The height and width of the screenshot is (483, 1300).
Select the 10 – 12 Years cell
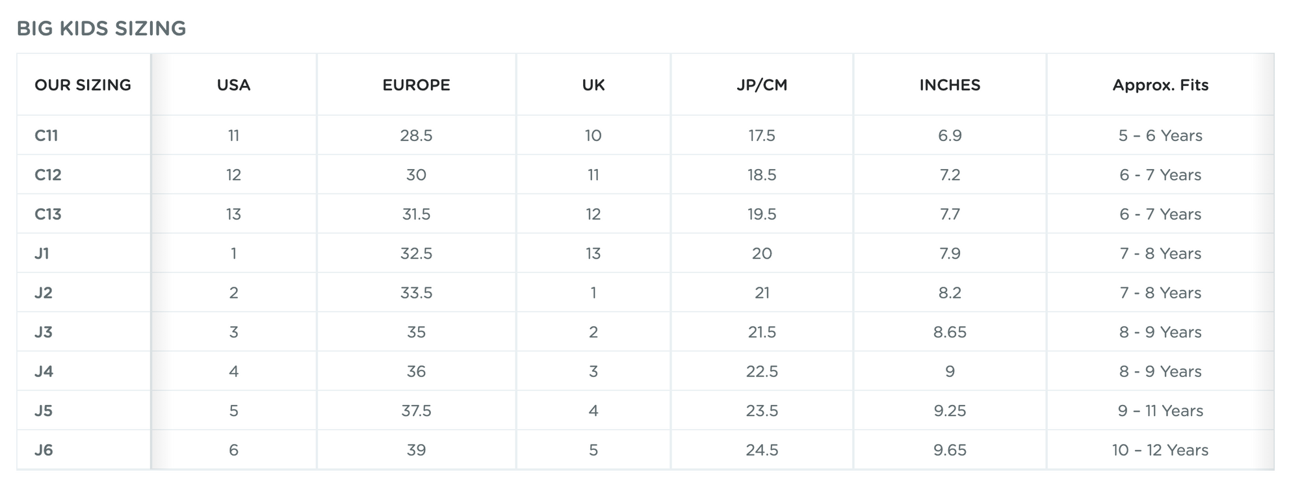1160,450
